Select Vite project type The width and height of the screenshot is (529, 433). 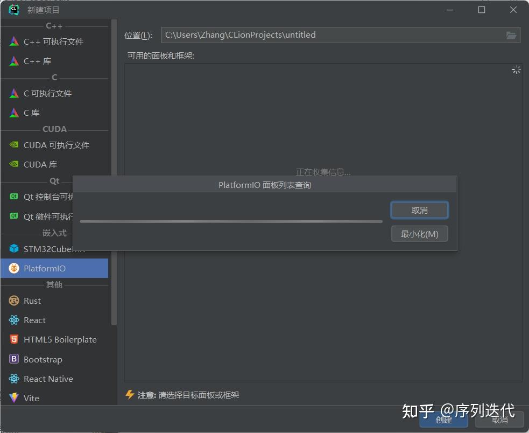tap(54, 398)
